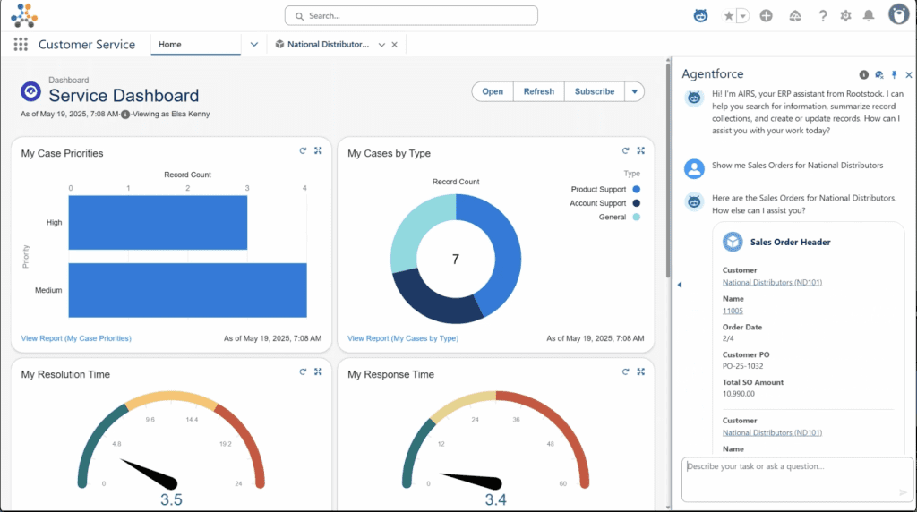This screenshot has width=917, height=512.
Task: Click the Medium priority bar
Action: click(188, 291)
